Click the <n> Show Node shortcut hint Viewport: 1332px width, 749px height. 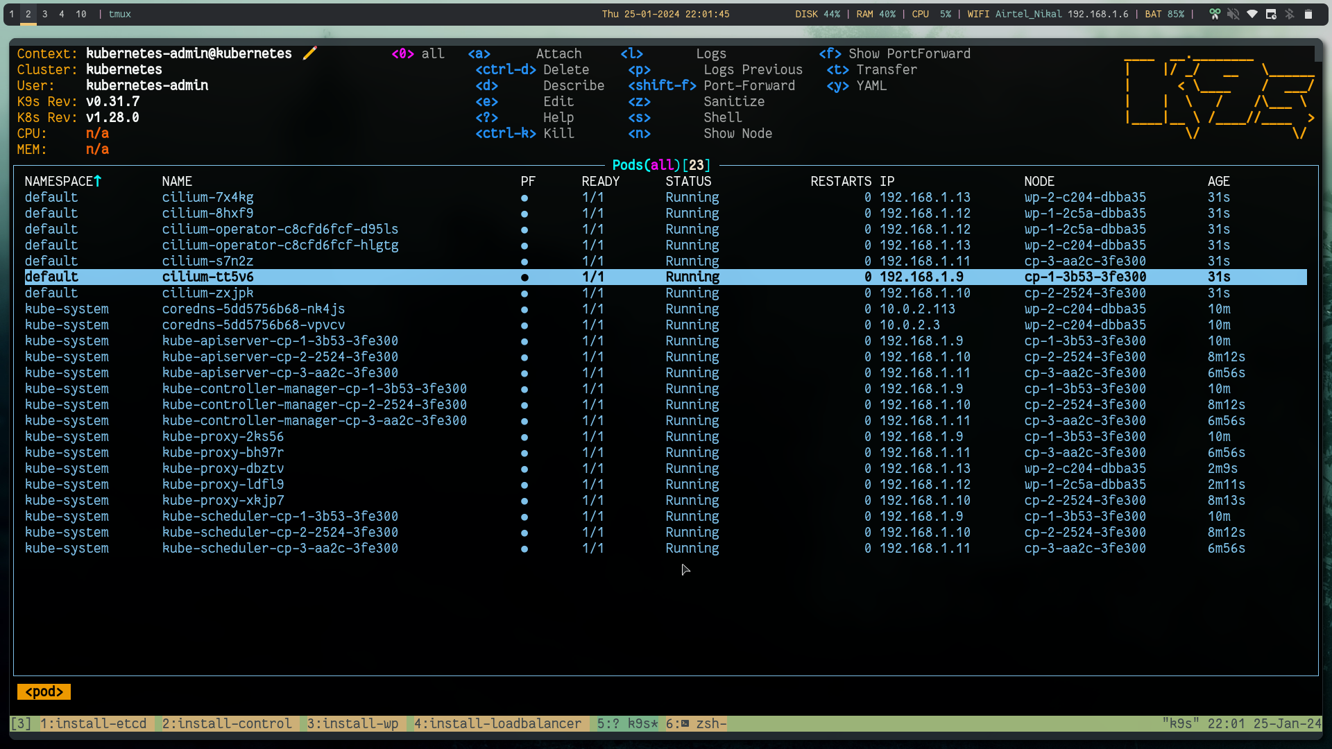pos(700,133)
